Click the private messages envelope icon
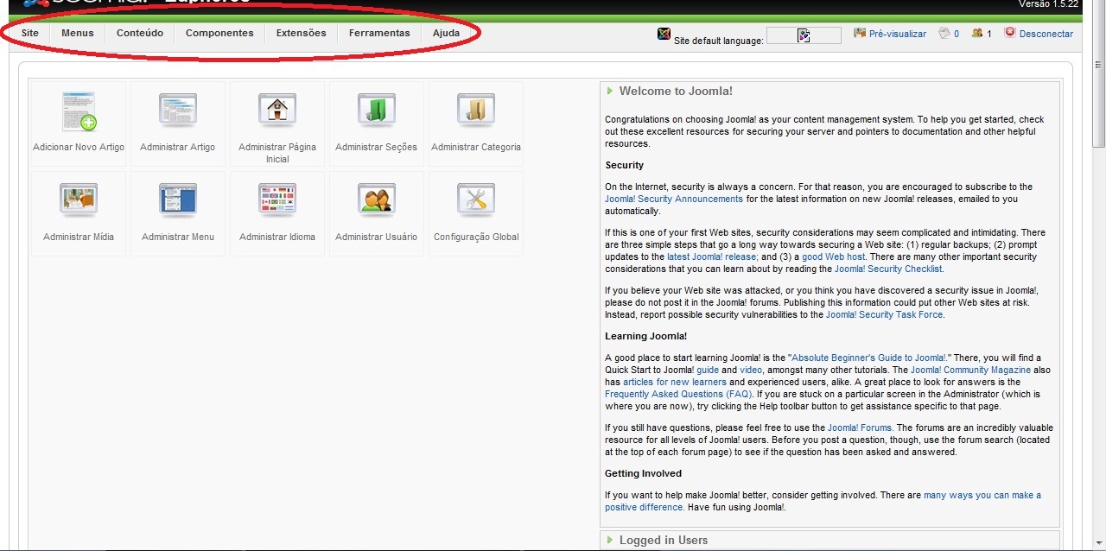The width and height of the screenshot is (1106, 551). coord(944,33)
